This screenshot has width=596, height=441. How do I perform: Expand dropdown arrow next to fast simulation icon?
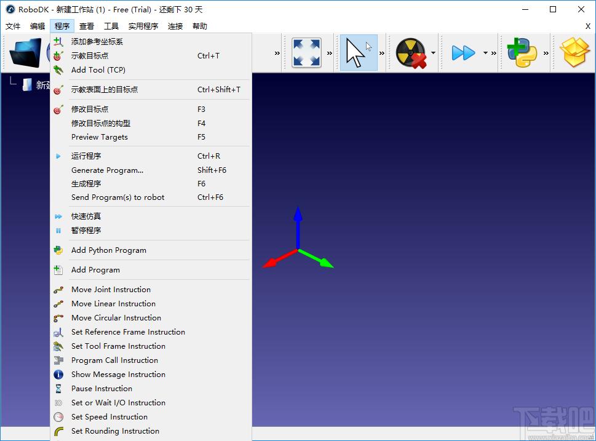[x=485, y=53]
